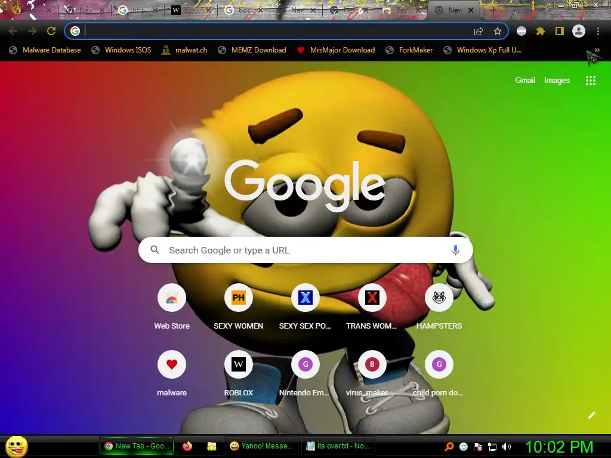
Task: Open the Extensions puzzle piece menu
Action: point(540,31)
